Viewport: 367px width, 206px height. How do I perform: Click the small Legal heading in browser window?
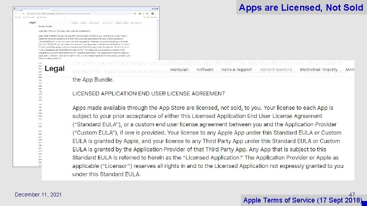click(32, 23)
